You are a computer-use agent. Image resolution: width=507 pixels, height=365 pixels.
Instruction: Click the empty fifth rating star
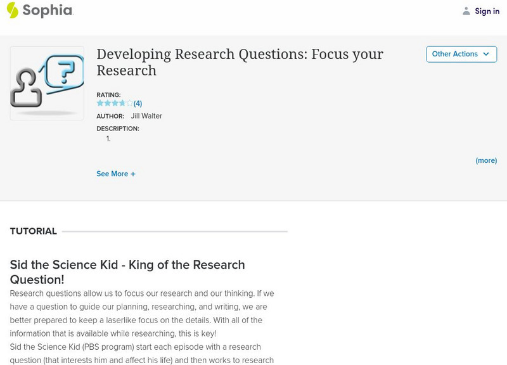pyautogui.click(x=129, y=103)
